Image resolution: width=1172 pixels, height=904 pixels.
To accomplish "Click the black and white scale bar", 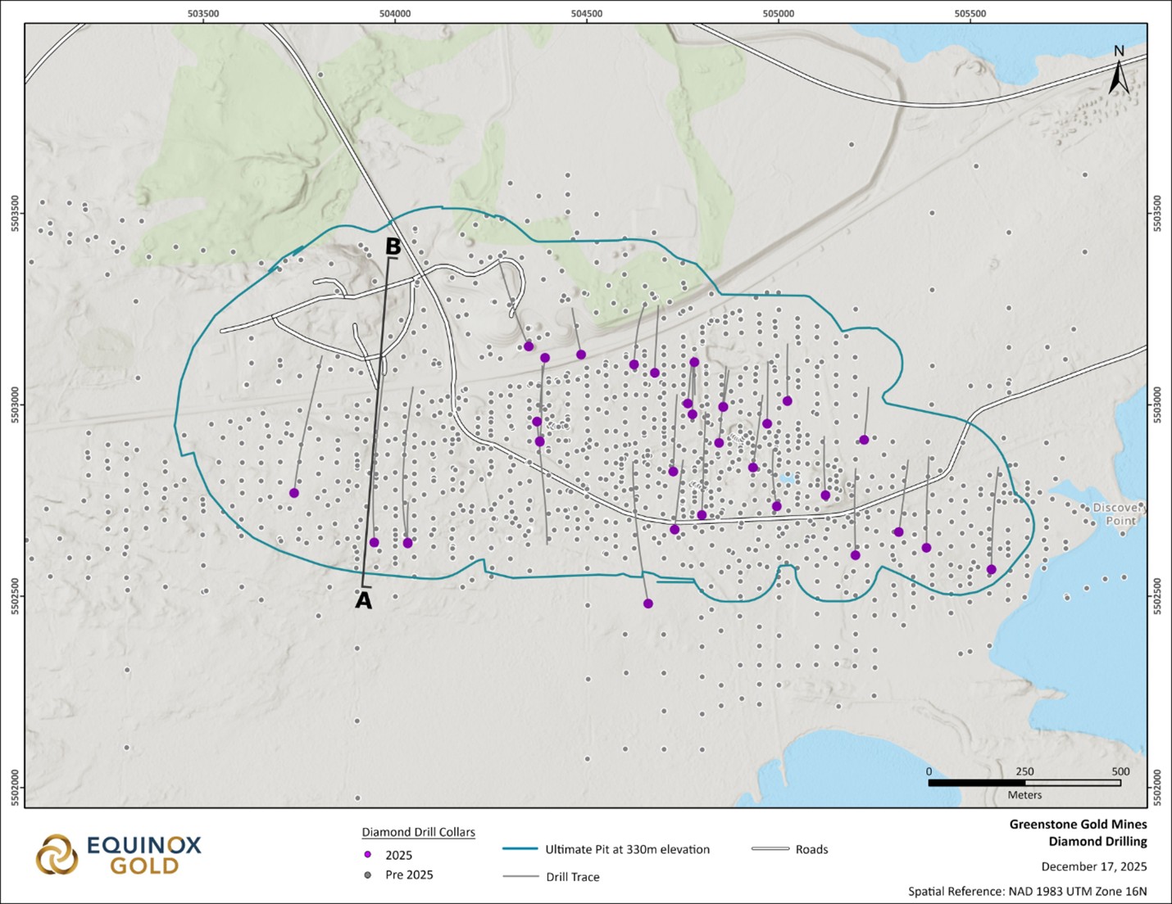I will coord(1024,783).
